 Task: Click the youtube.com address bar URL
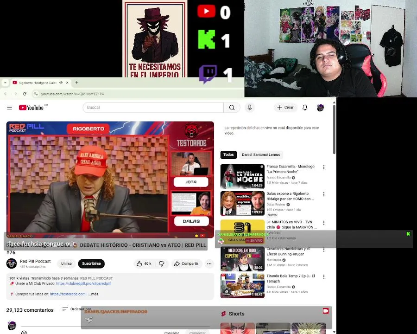pos(72,94)
